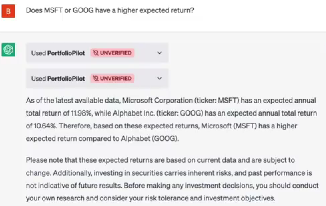Click paragraph beginning "Please note that"

172,179
